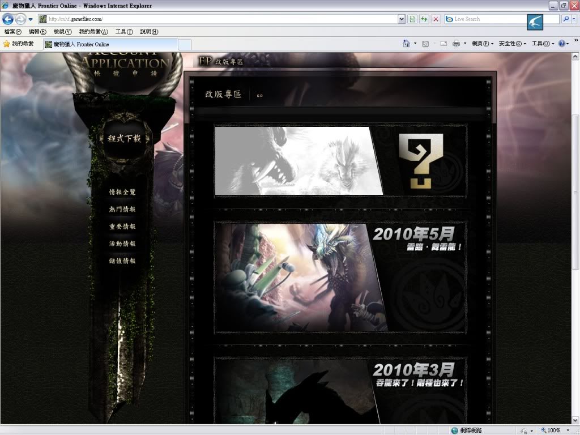Click the 程式下載 download medallion
This screenshot has width=580, height=435.
124,138
